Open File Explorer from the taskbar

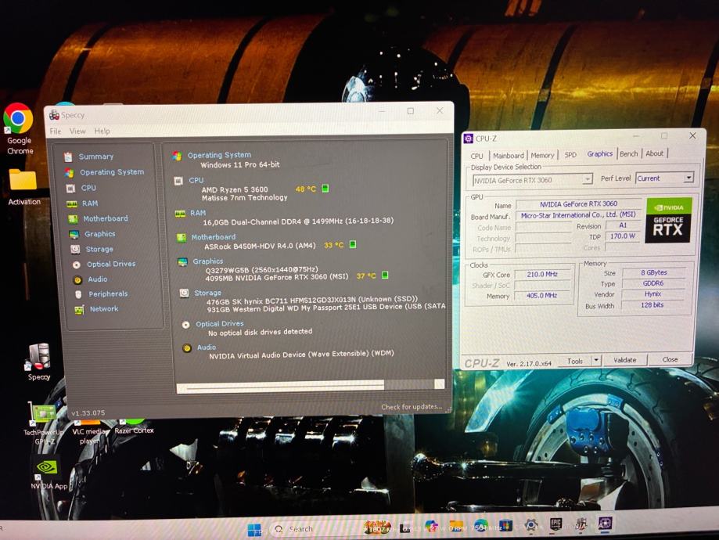pyautogui.click(x=456, y=525)
